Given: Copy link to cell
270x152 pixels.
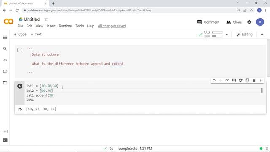Looking at the screenshot, I should [x=227, y=81].
